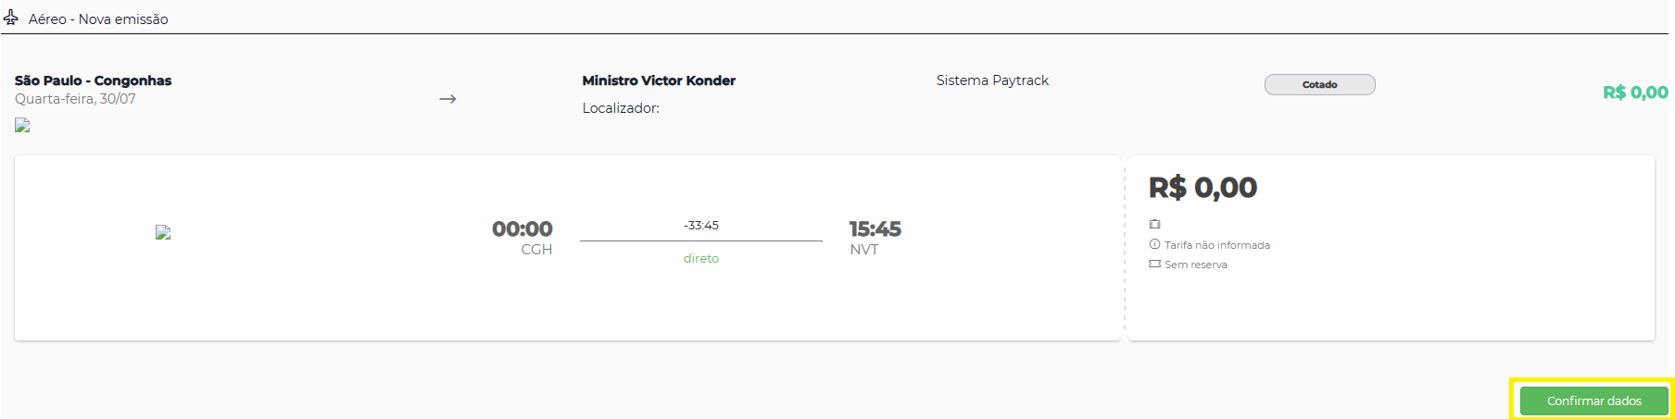
Task: Click the Sistema Paytrack text
Action: [992, 80]
